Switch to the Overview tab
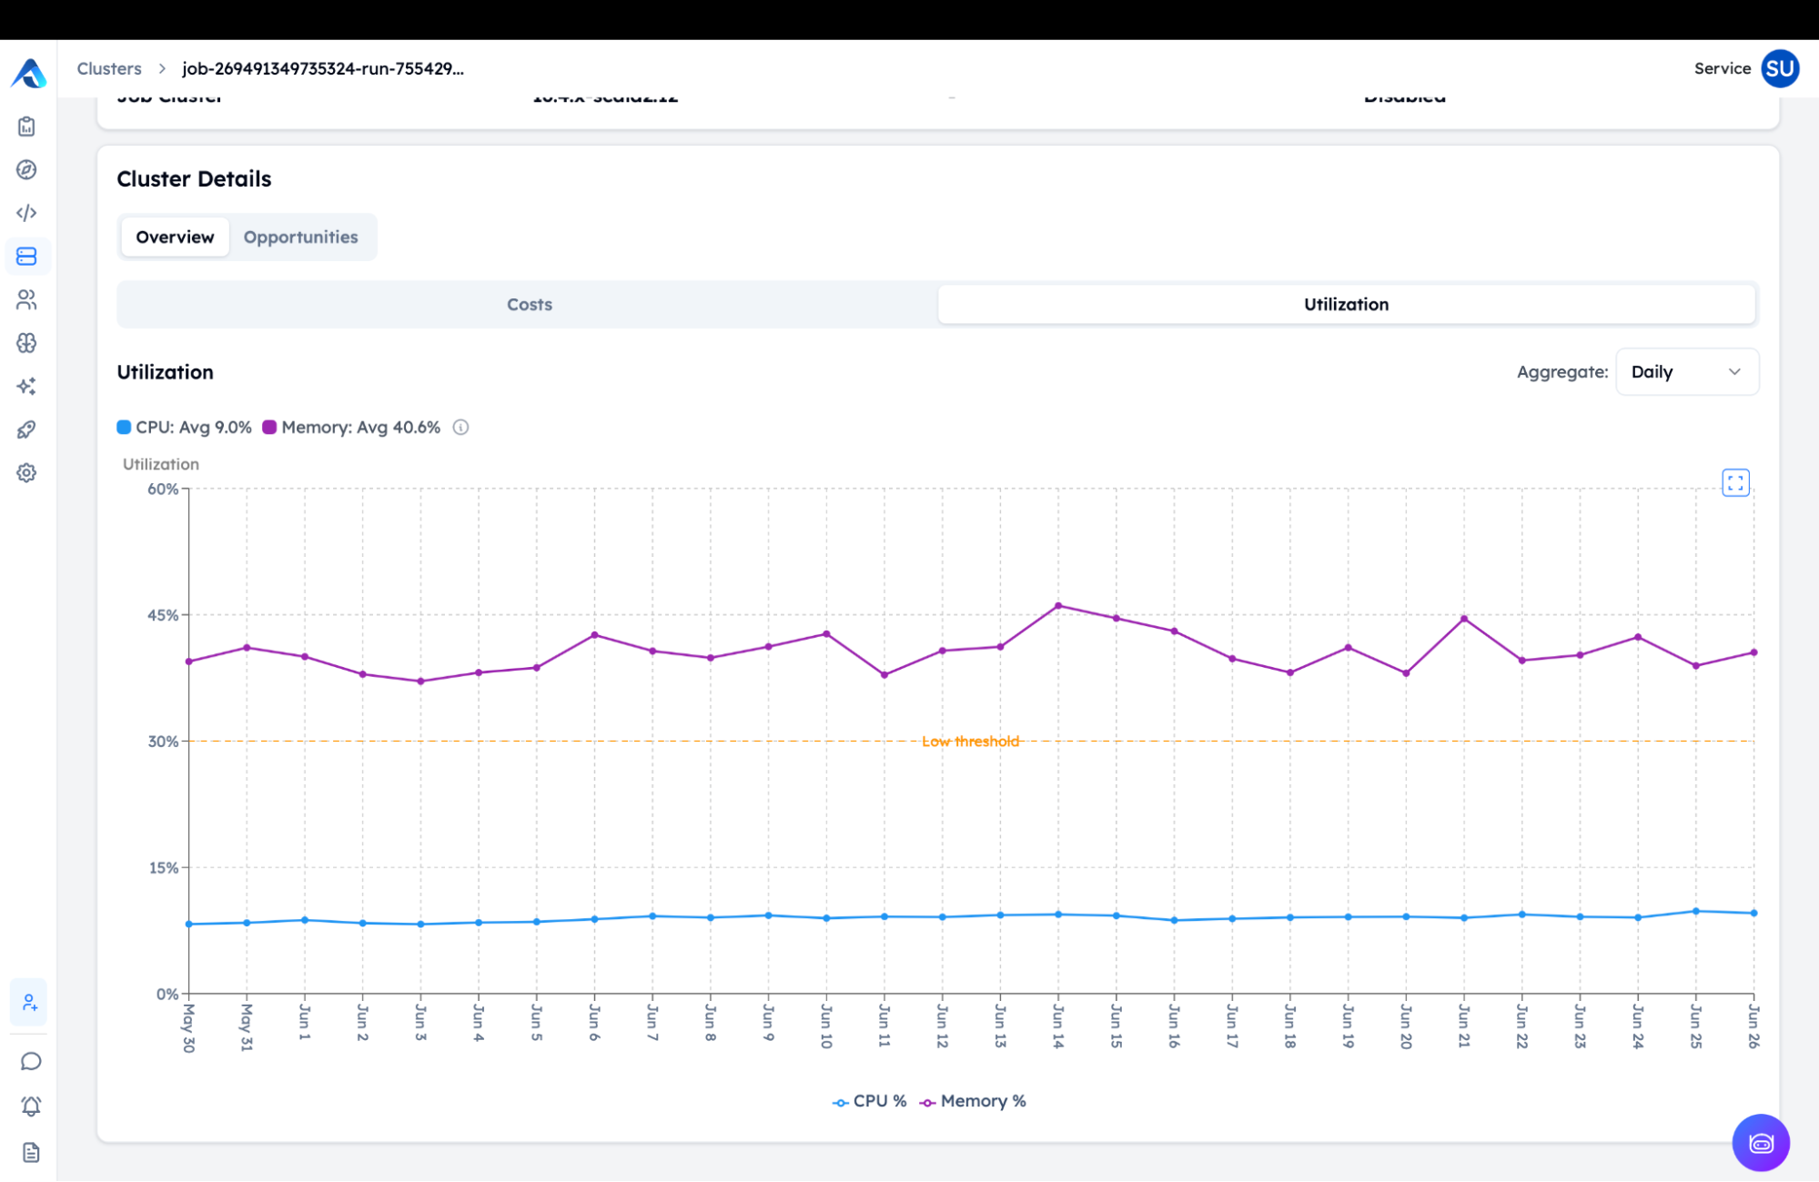 [x=175, y=237]
